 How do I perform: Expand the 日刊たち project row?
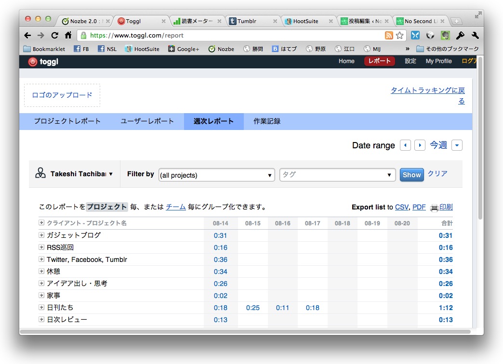pos(41,307)
